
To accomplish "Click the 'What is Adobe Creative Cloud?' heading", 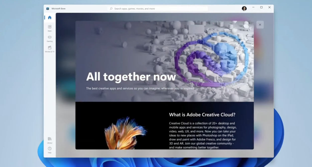I will [202, 115].
